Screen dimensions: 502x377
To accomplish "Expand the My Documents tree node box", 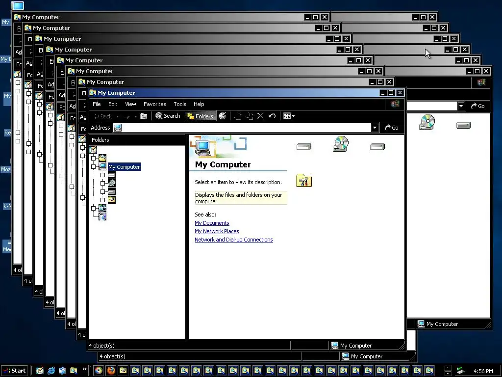I will pyautogui.click(x=93, y=158).
